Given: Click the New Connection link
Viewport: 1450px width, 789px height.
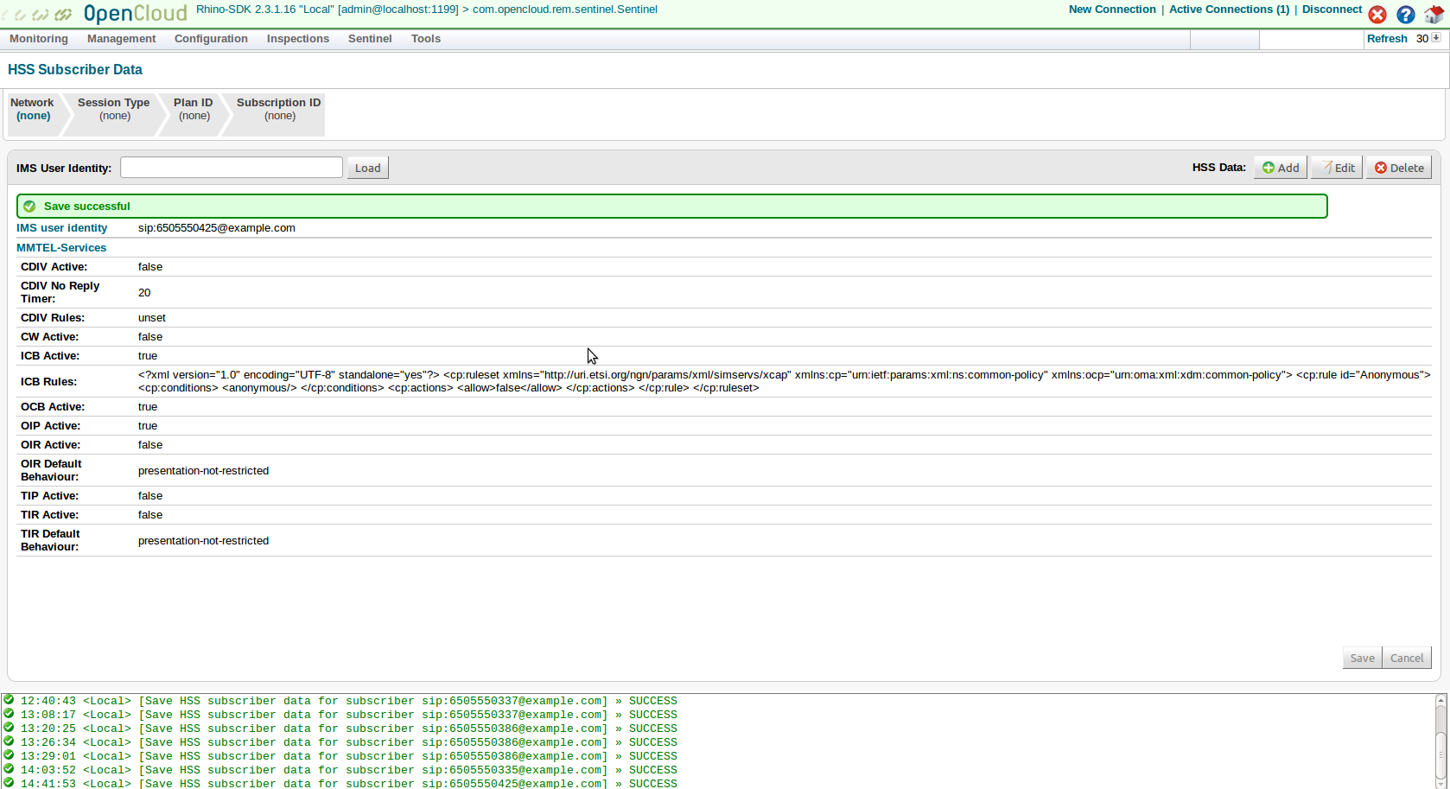Looking at the screenshot, I should (1111, 10).
